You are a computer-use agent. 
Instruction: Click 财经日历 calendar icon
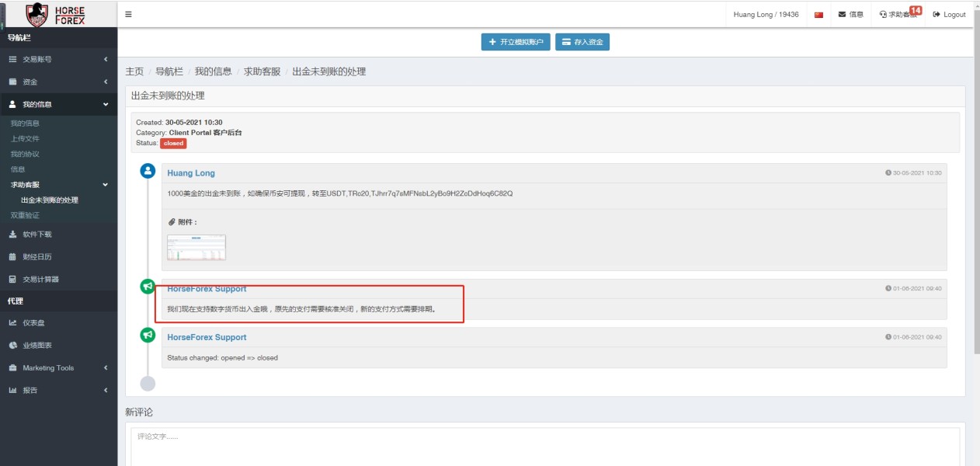13,257
